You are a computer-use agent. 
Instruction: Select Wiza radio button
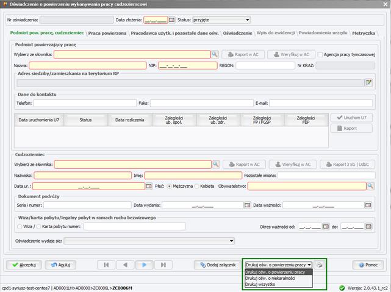coord(20,227)
